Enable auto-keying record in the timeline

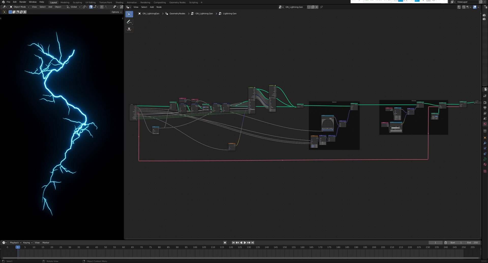[x=225, y=242]
